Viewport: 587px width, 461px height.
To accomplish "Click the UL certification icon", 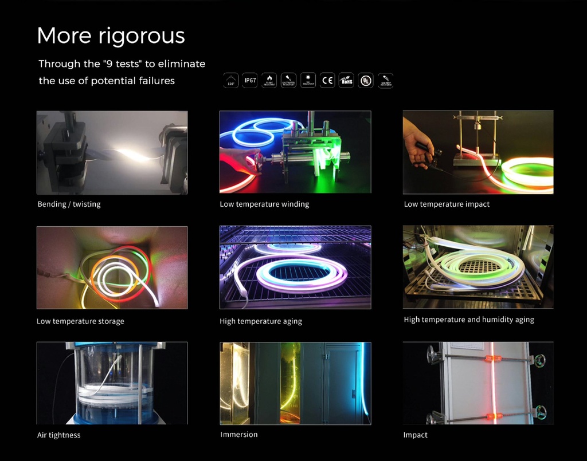I will point(366,80).
